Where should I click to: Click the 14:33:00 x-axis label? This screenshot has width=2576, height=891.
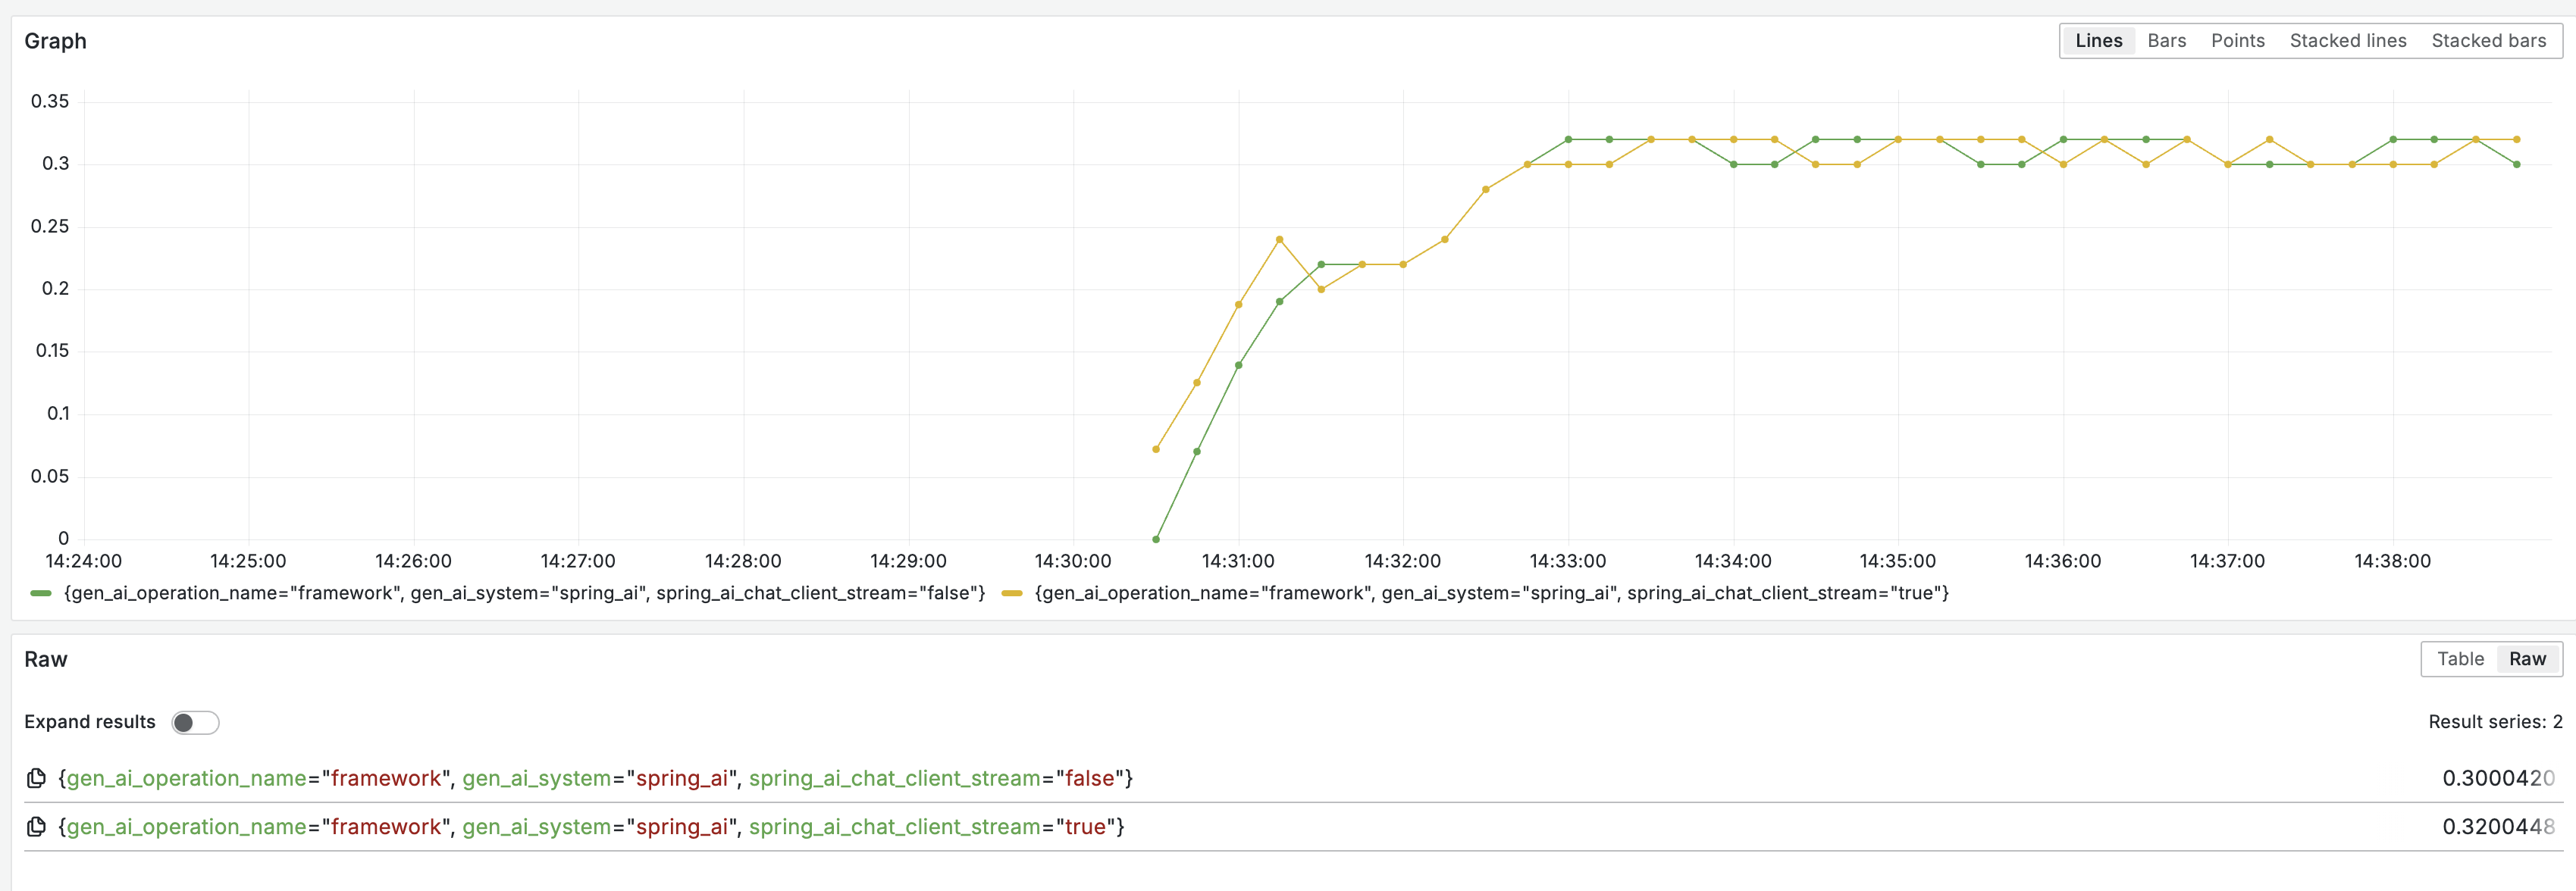(1567, 561)
